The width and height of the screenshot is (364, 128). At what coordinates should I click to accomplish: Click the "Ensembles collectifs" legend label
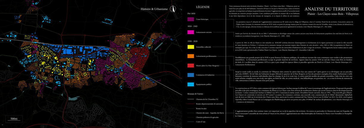point(204,47)
